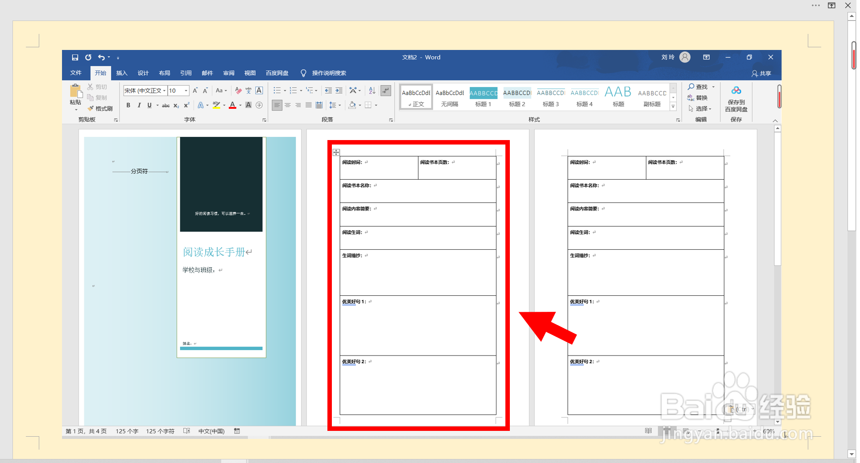Click the account name 刘玲
The image size is (860, 463).
pyautogui.click(x=668, y=57)
